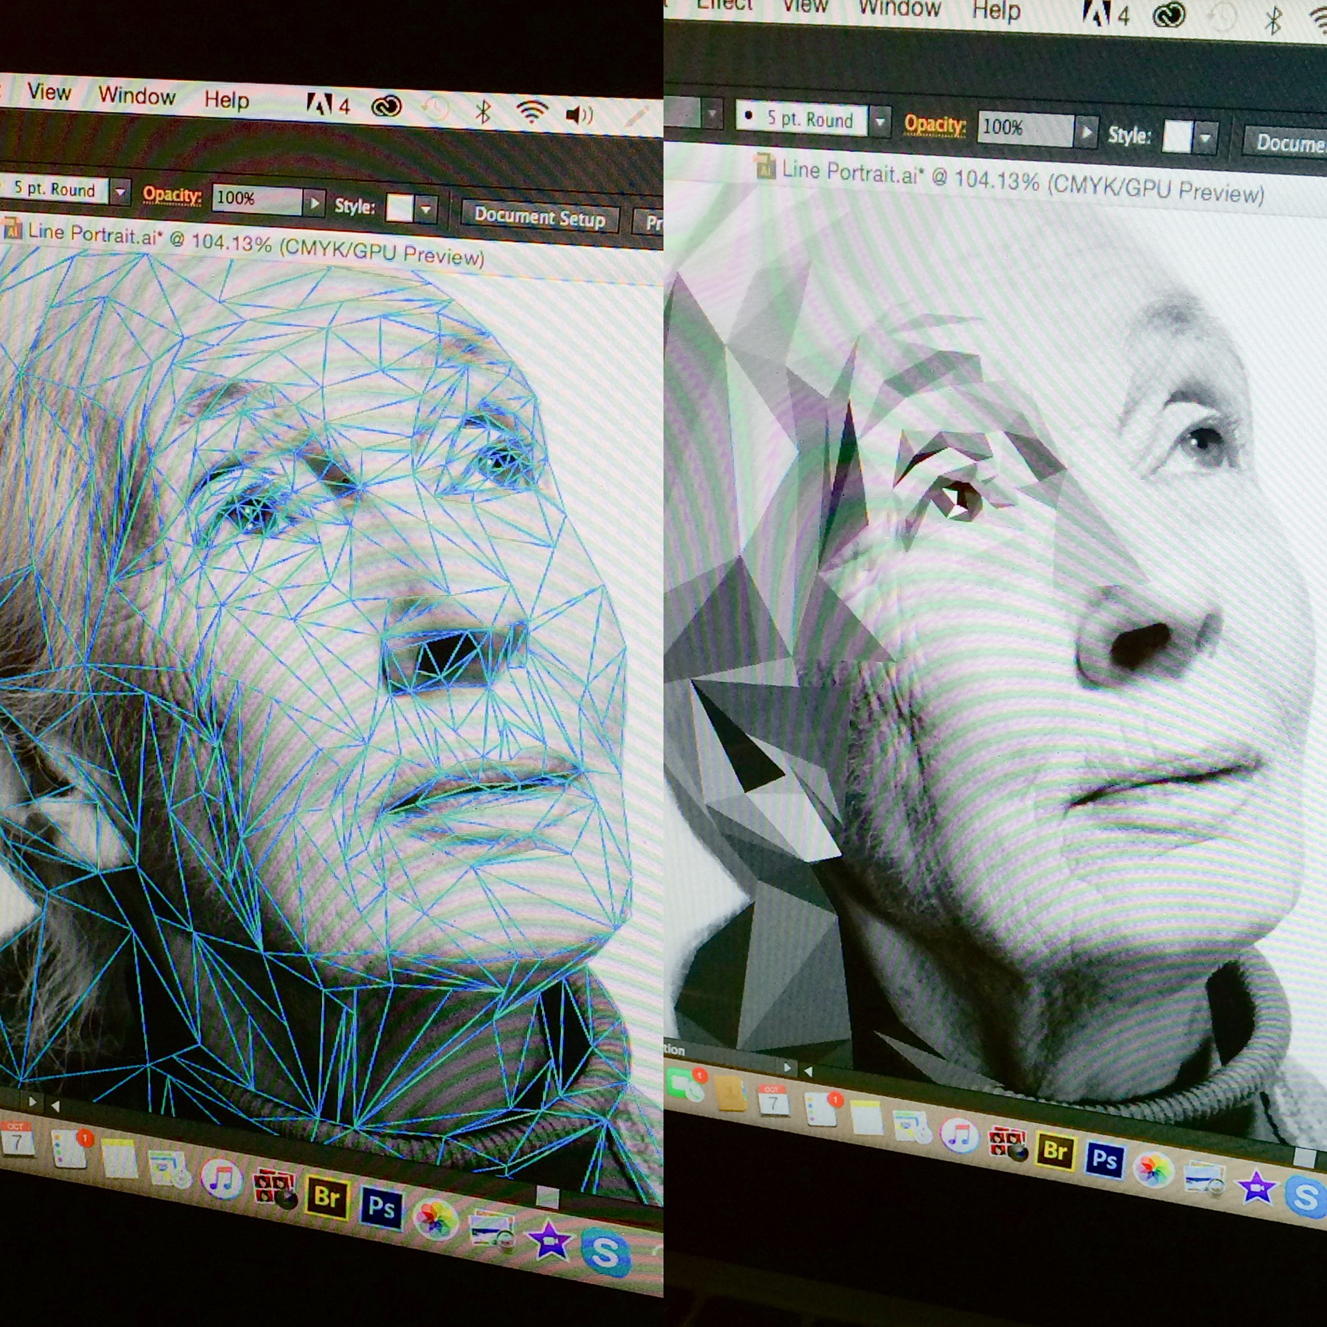Screen dimensions: 1327x1327
Task: Click the Document Setup button
Action: click(x=539, y=218)
